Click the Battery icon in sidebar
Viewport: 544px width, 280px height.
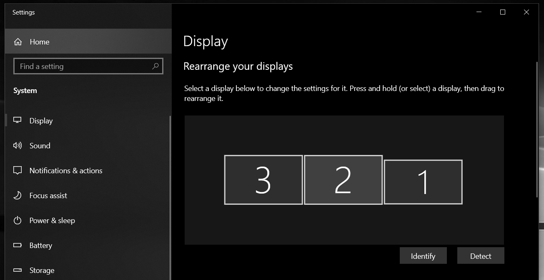(17, 245)
